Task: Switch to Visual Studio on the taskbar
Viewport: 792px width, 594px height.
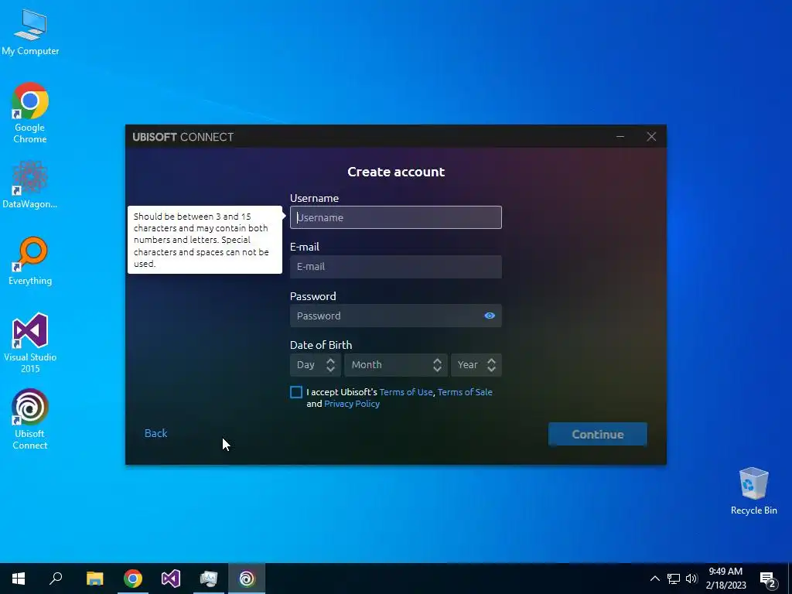Action: [x=171, y=579]
